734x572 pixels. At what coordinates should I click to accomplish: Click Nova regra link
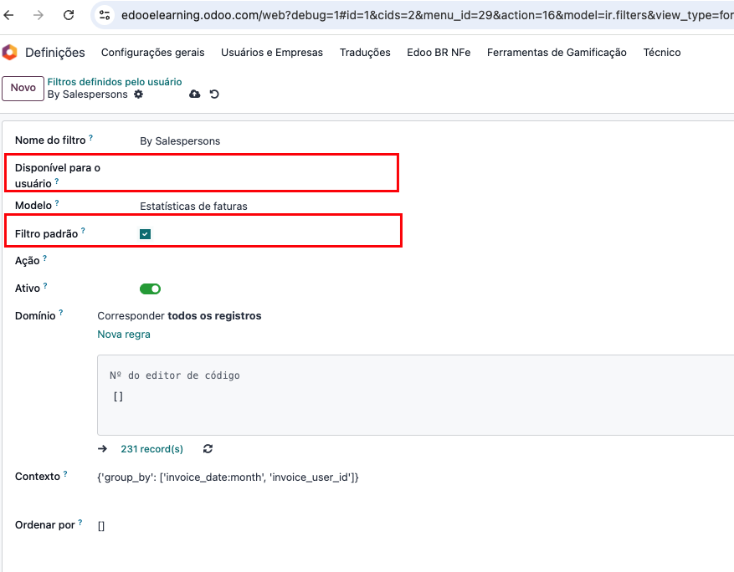(x=124, y=334)
